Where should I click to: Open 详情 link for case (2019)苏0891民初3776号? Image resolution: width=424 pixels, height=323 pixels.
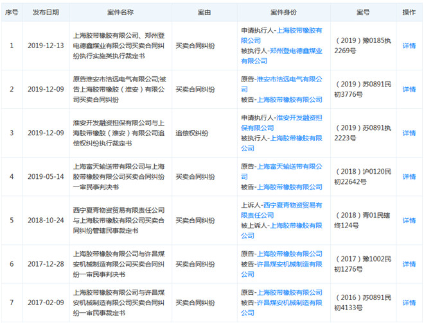click(x=409, y=89)
